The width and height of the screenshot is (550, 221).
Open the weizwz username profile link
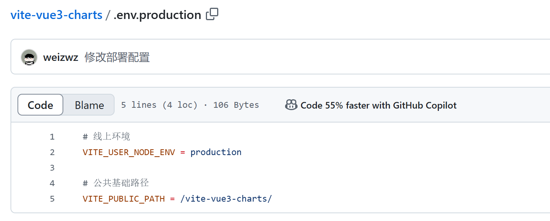(61, 57)
